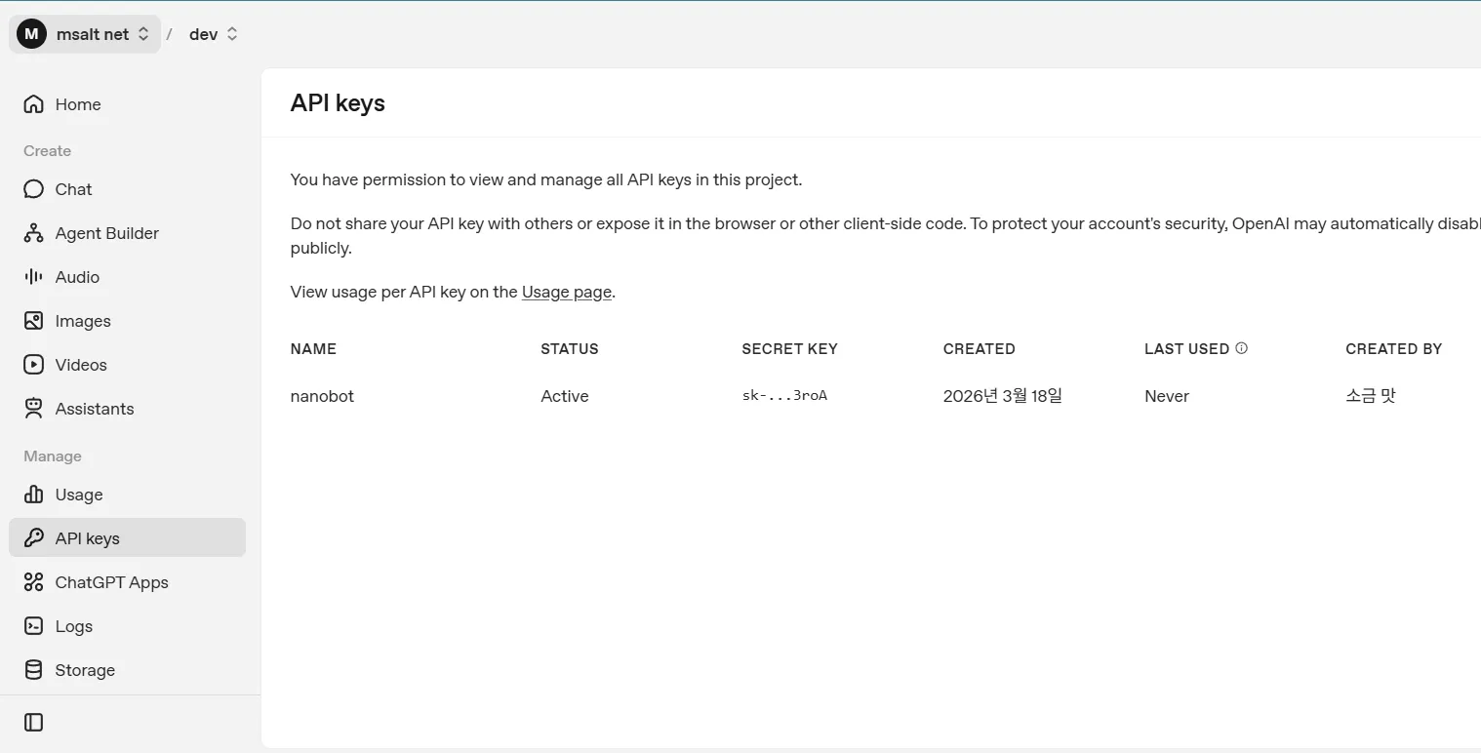
Task: Follow the Usage page link
Action: (x=566, y=292)
